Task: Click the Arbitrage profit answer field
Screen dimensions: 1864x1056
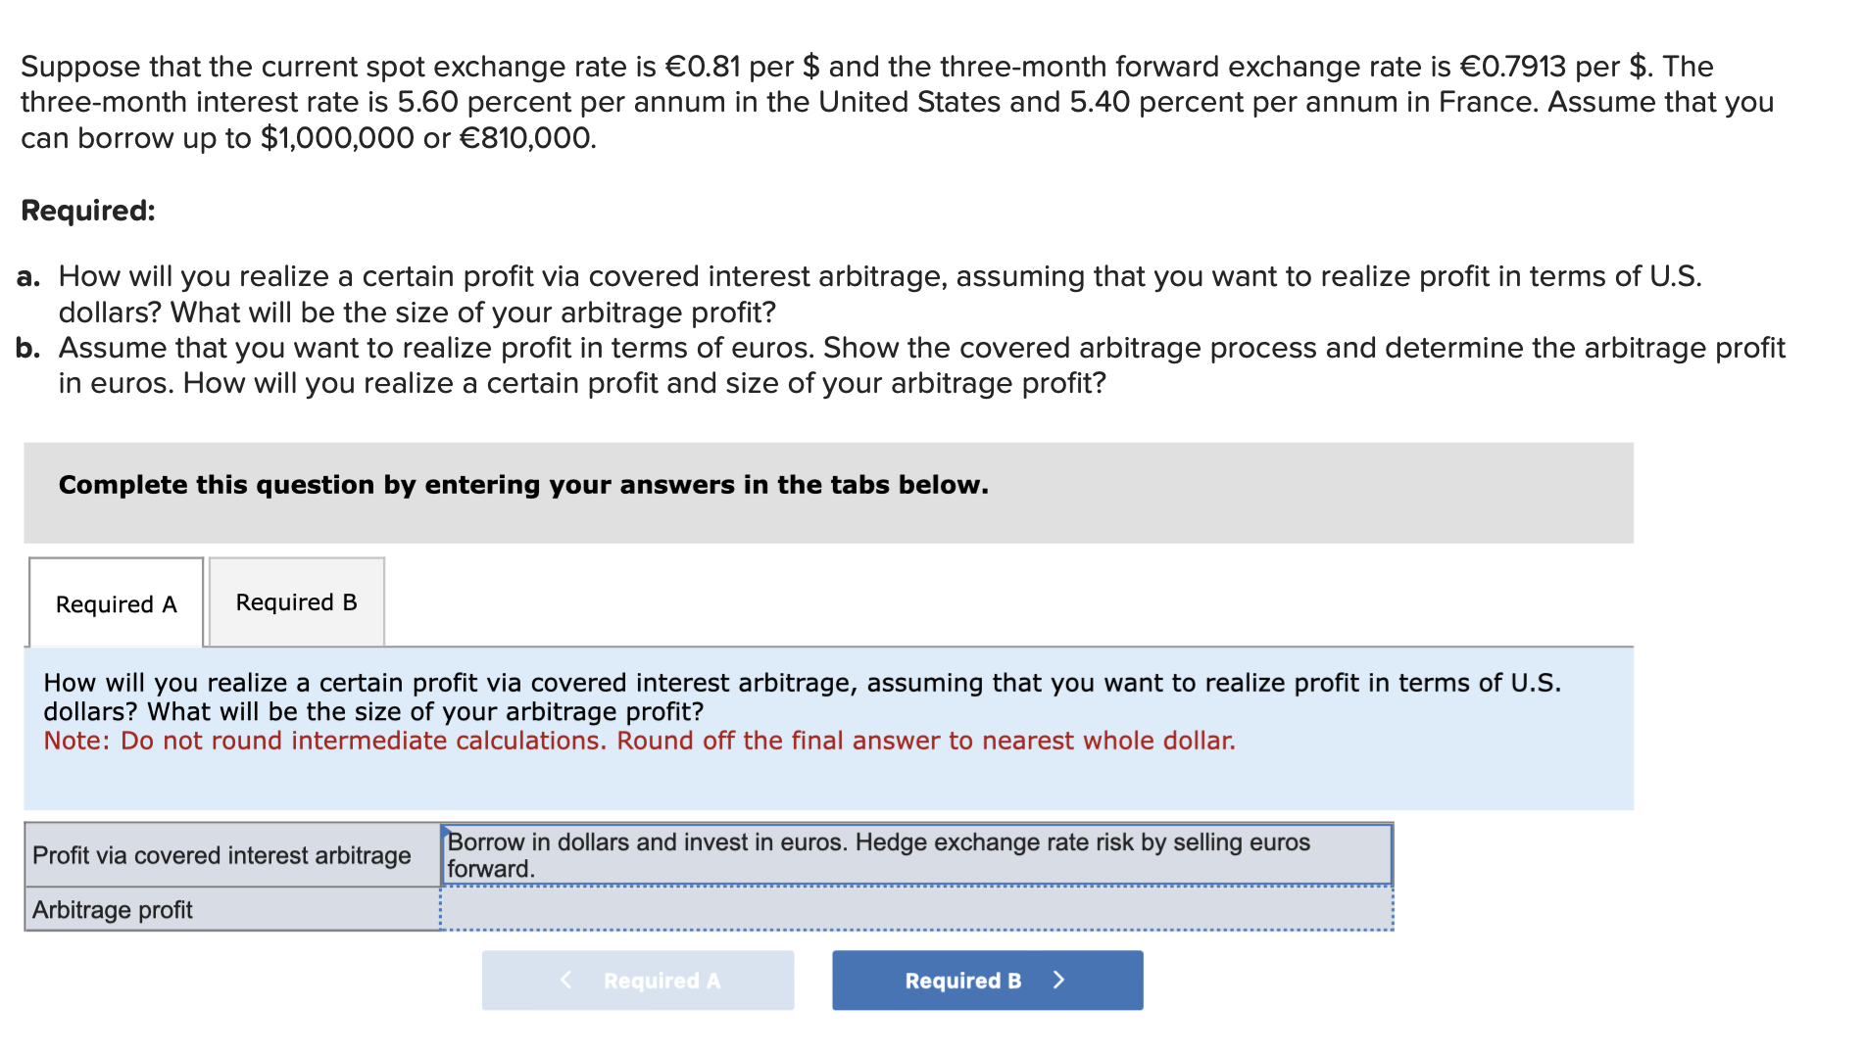Action: [x=916, y=909]
